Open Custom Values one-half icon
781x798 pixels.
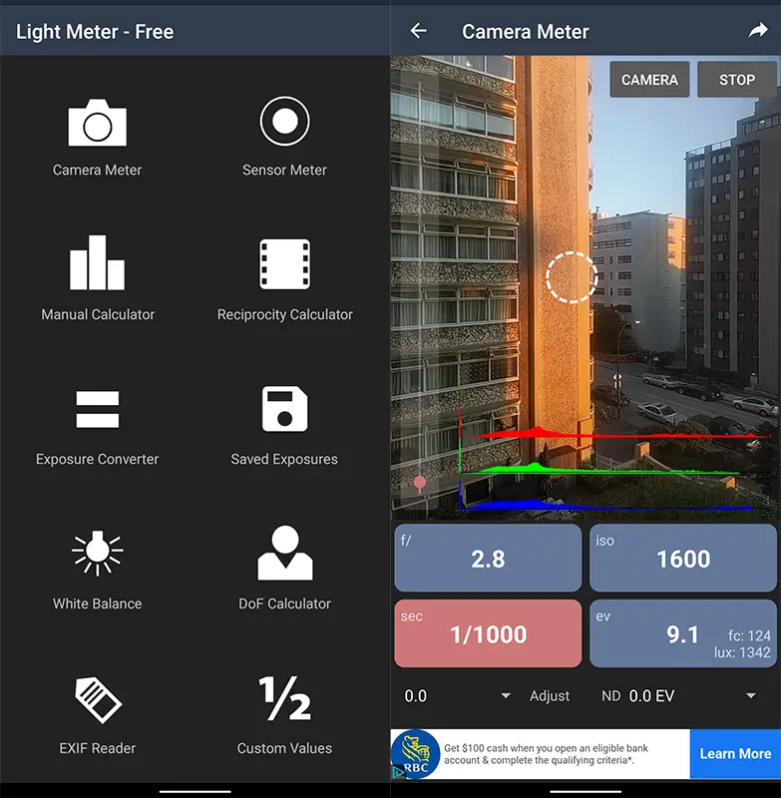point(285,698)
